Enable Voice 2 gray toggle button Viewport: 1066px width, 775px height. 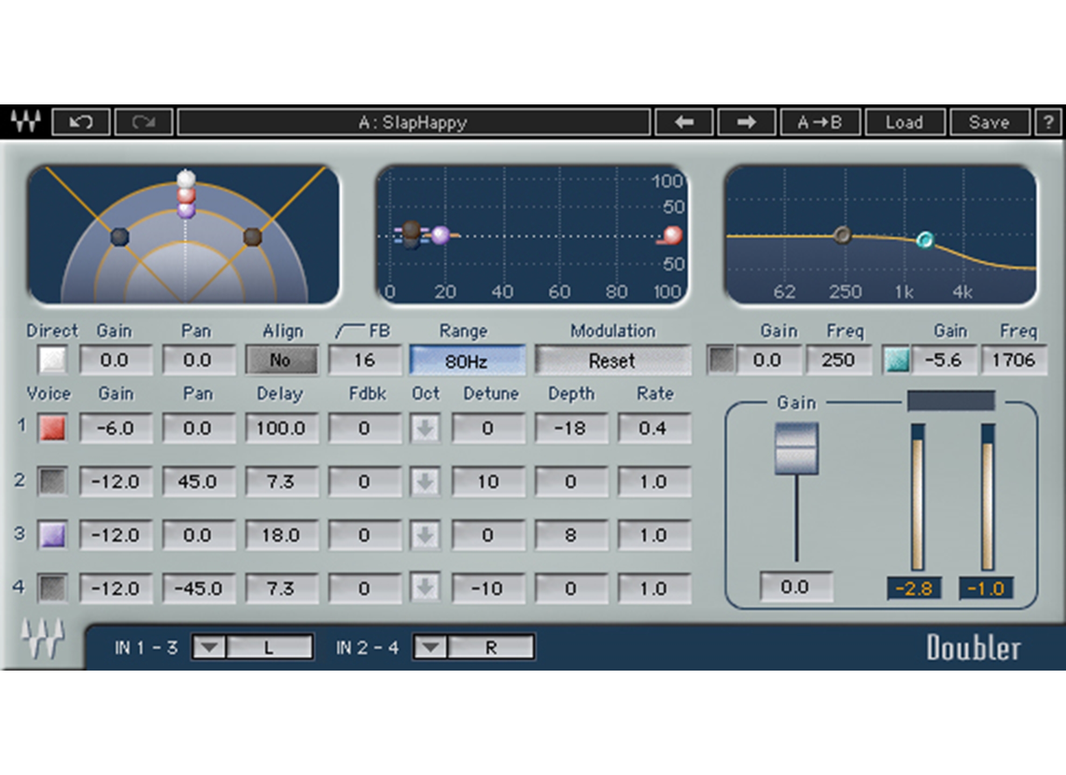tap(53, 481)
